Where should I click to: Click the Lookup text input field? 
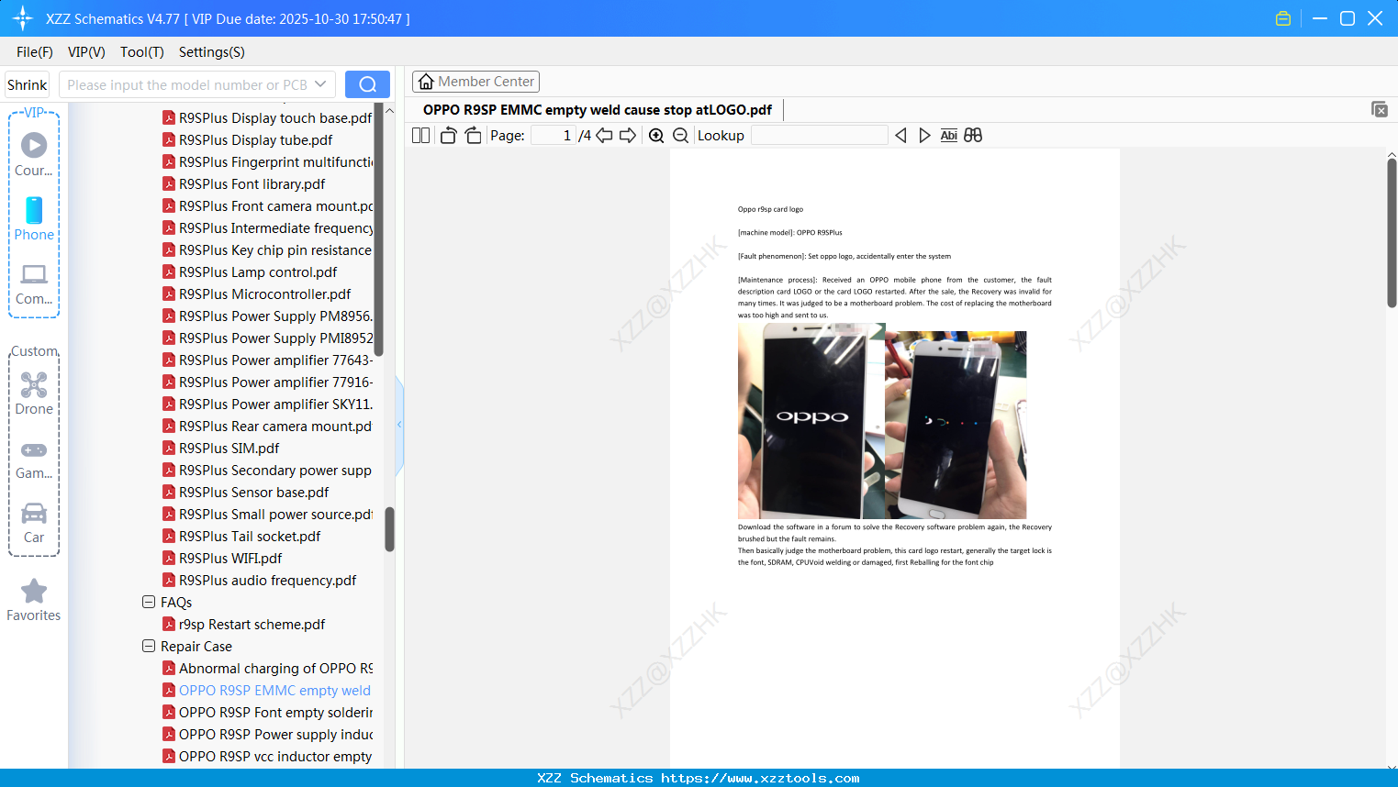[x=820, y=136]
